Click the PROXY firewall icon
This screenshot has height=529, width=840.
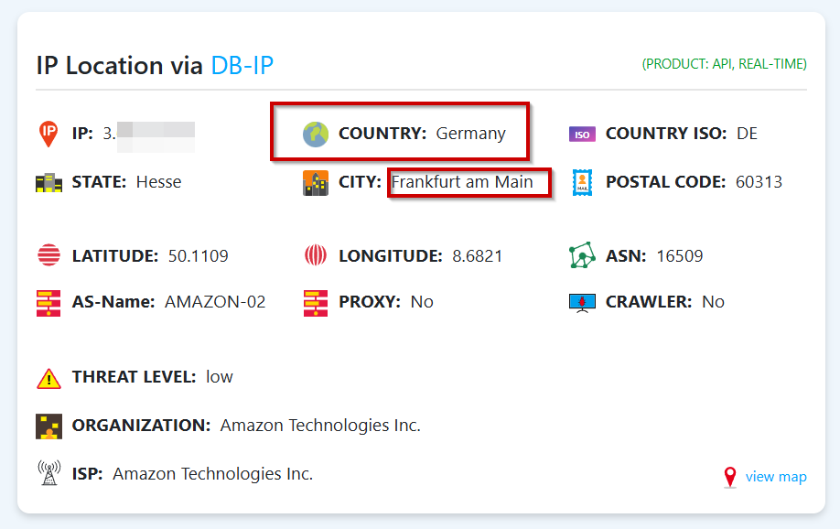tap(316, 303)
